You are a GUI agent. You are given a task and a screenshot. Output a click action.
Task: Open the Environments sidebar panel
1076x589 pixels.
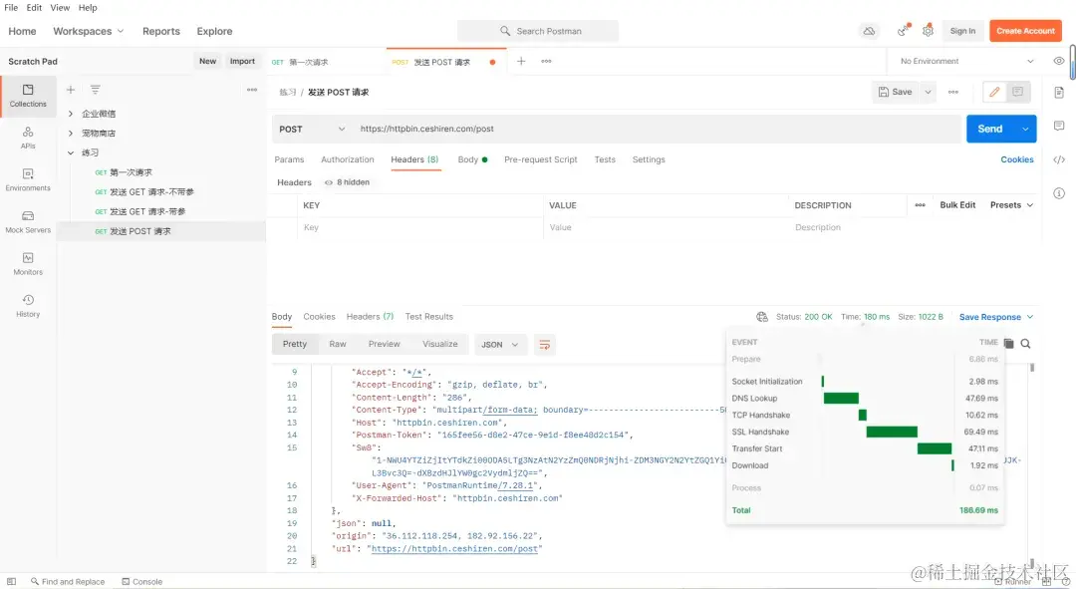pos(28,179)
